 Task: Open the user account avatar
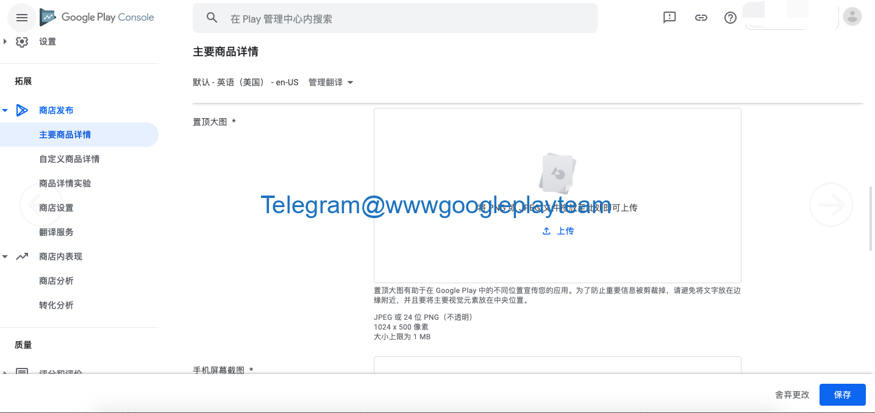click(x=852, y=16)
